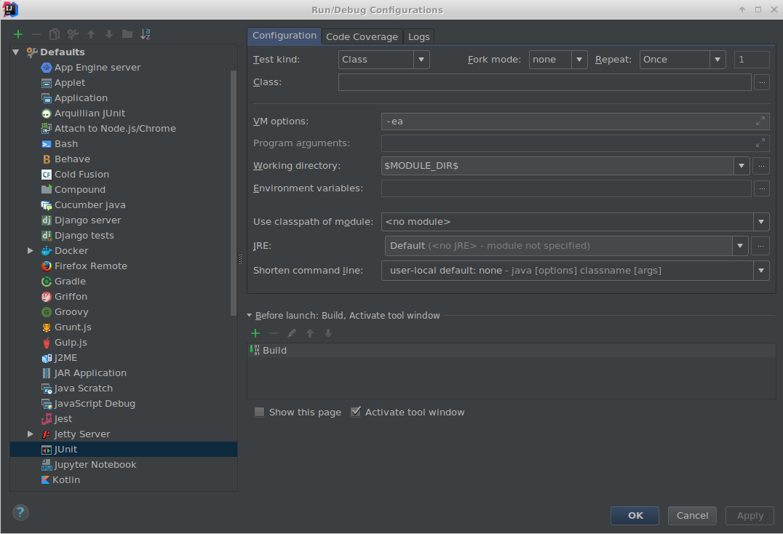Image resolution: width=783 pixels, height=534 pixels.
Task: Click the green Add New Configuration plus icon
Action: 18,34
